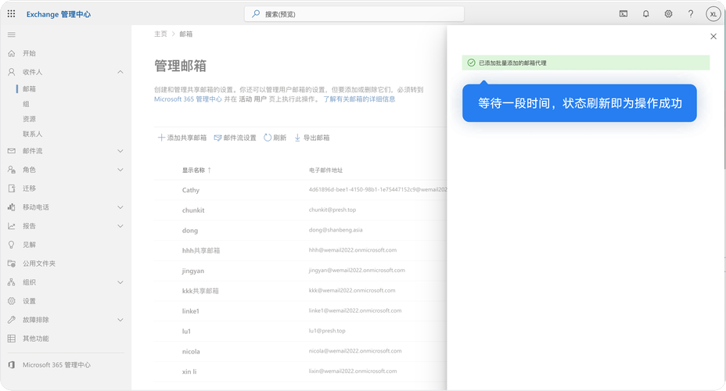Open the help question mark

point(691,14)
